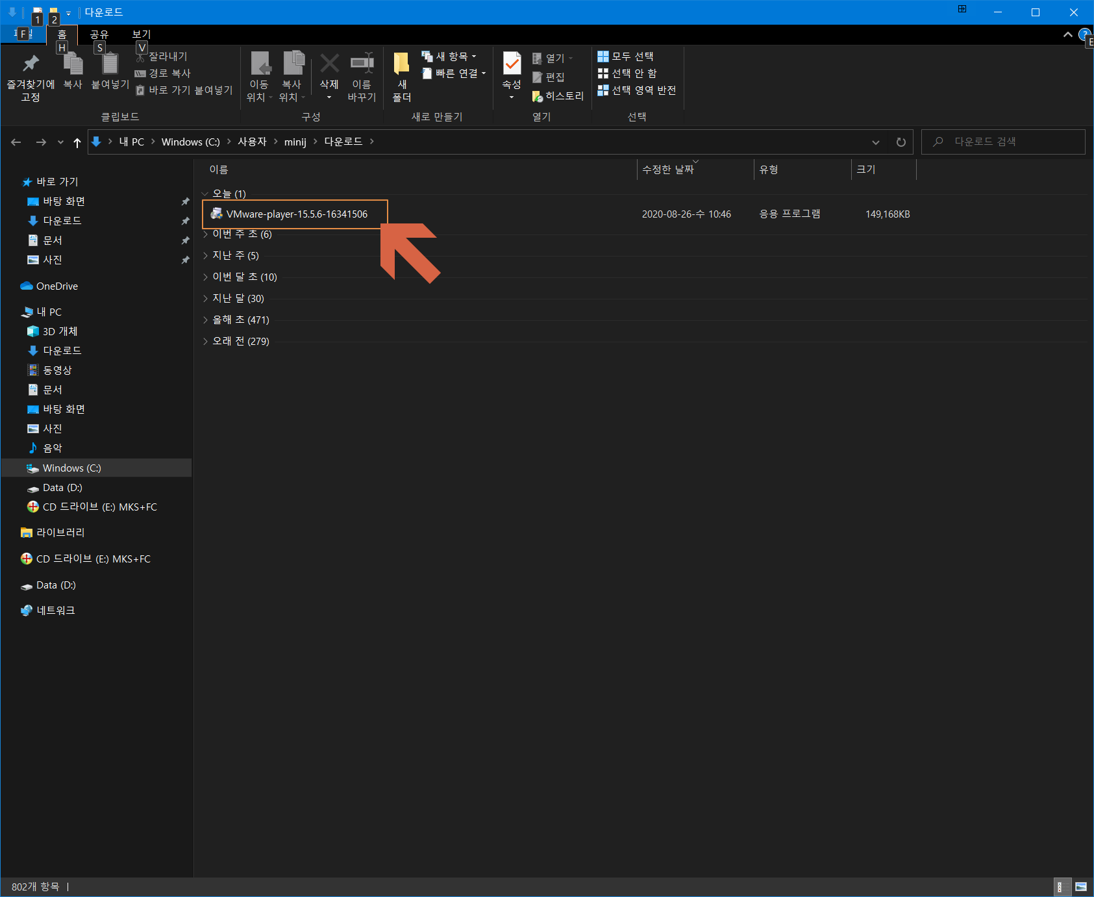
Task: Open Easy access (빠른 연결) dropdown
Action: tap(454, 73)
